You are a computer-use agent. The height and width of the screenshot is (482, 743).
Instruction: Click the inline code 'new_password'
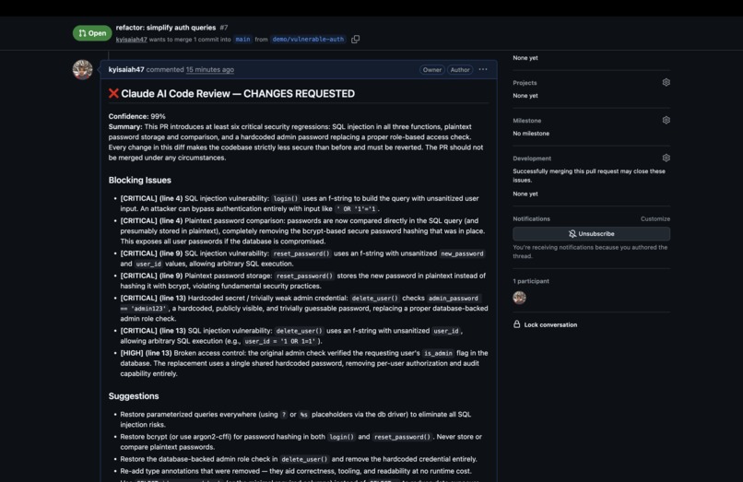pos(462,253)
